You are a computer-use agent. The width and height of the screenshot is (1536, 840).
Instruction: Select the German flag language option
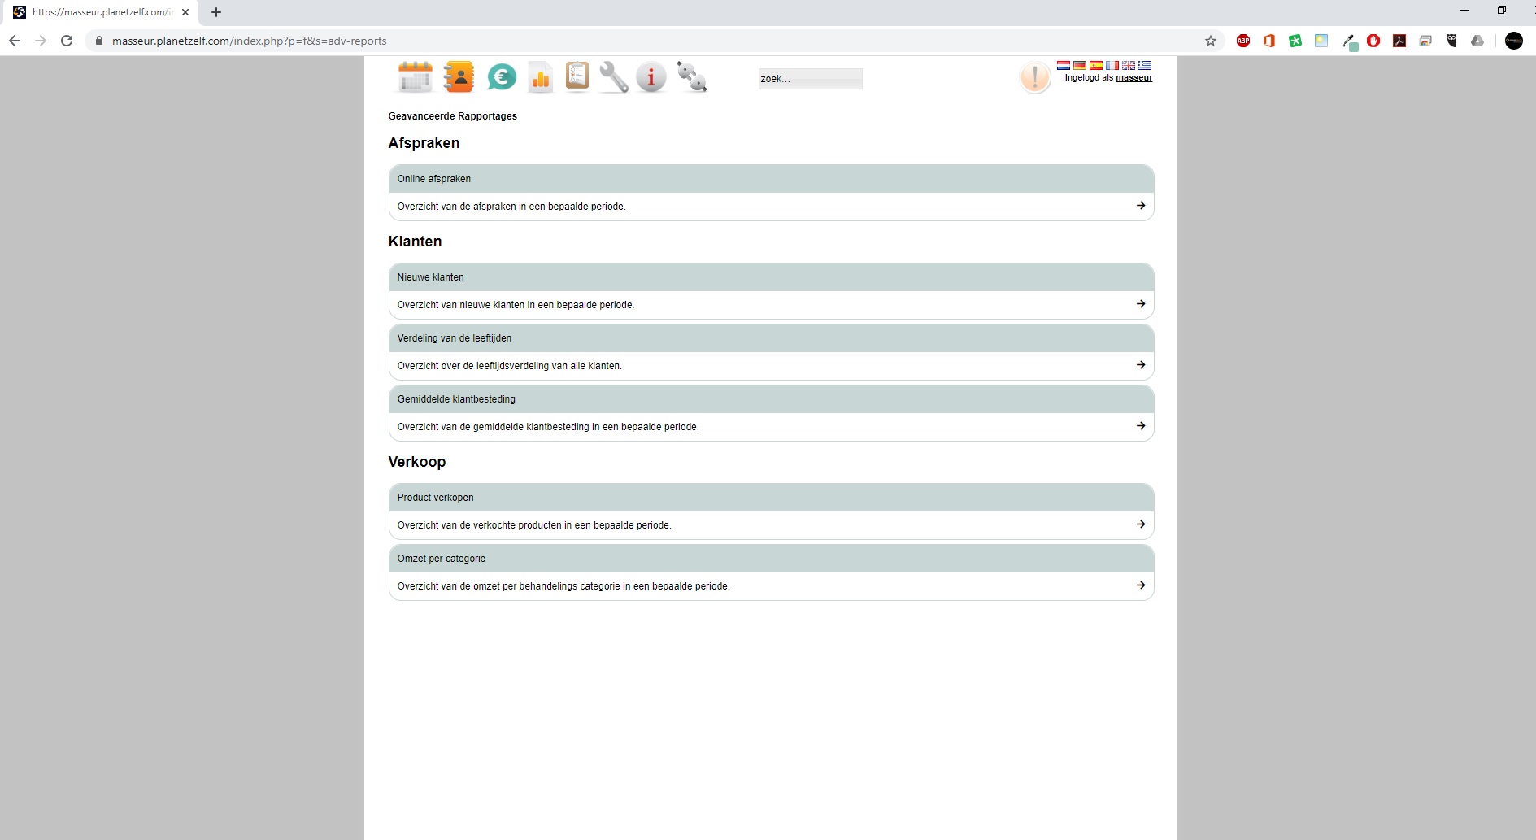(x=1079, y=65)
